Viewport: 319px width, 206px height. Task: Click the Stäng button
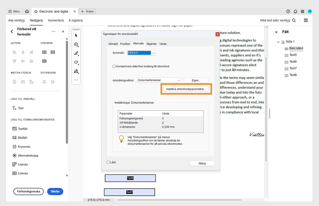pos(202,163)
